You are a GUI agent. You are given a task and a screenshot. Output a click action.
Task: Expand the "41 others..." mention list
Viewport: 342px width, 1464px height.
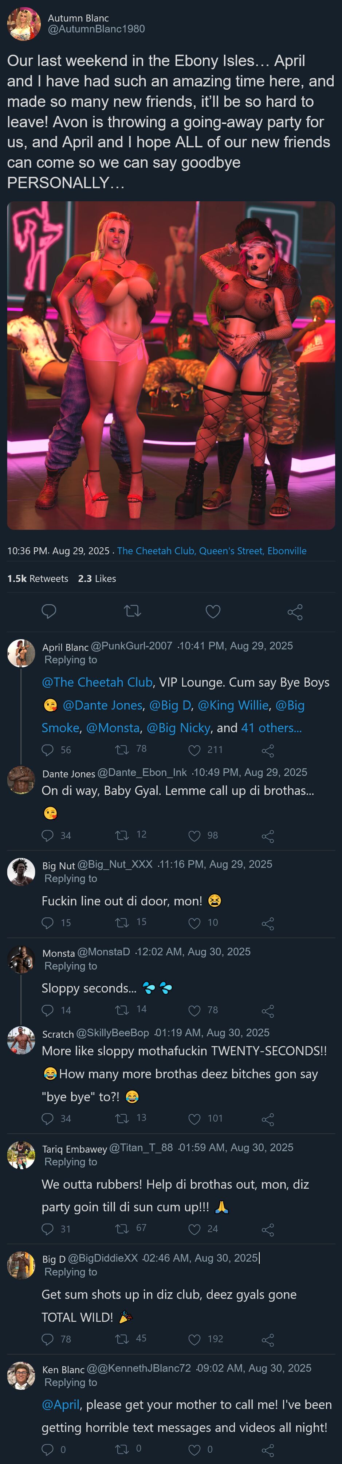[x=271, y=728]
